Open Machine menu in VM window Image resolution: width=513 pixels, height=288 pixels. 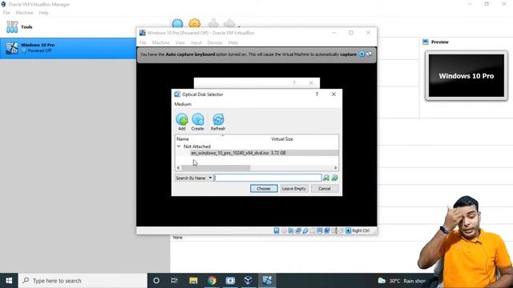[x=160, y=42]
